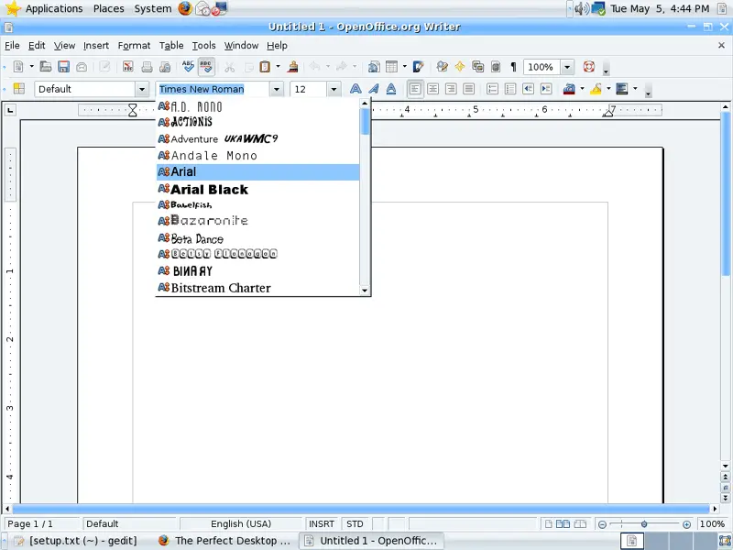Open the zoom 100% dropdown
Image resolution: width=733 pixels, height=550 pixels.
pyautogui.click(x=567, y=67)
